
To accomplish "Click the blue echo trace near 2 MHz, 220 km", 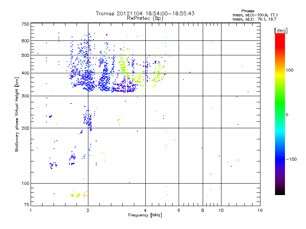I will [88, 119].
